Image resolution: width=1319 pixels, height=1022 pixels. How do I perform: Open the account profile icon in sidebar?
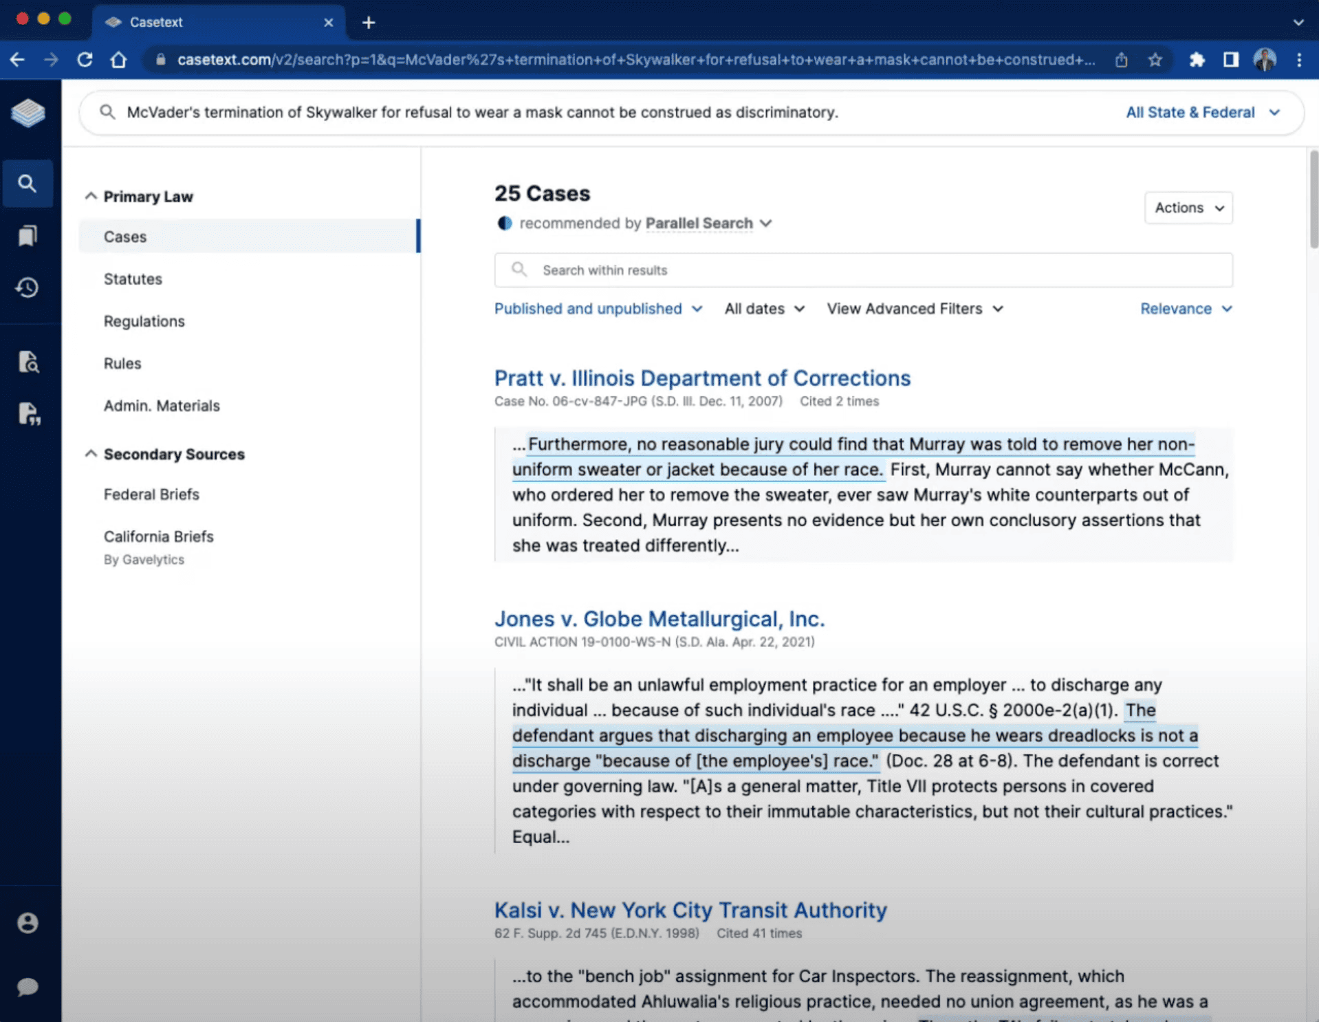click(28, 923)
